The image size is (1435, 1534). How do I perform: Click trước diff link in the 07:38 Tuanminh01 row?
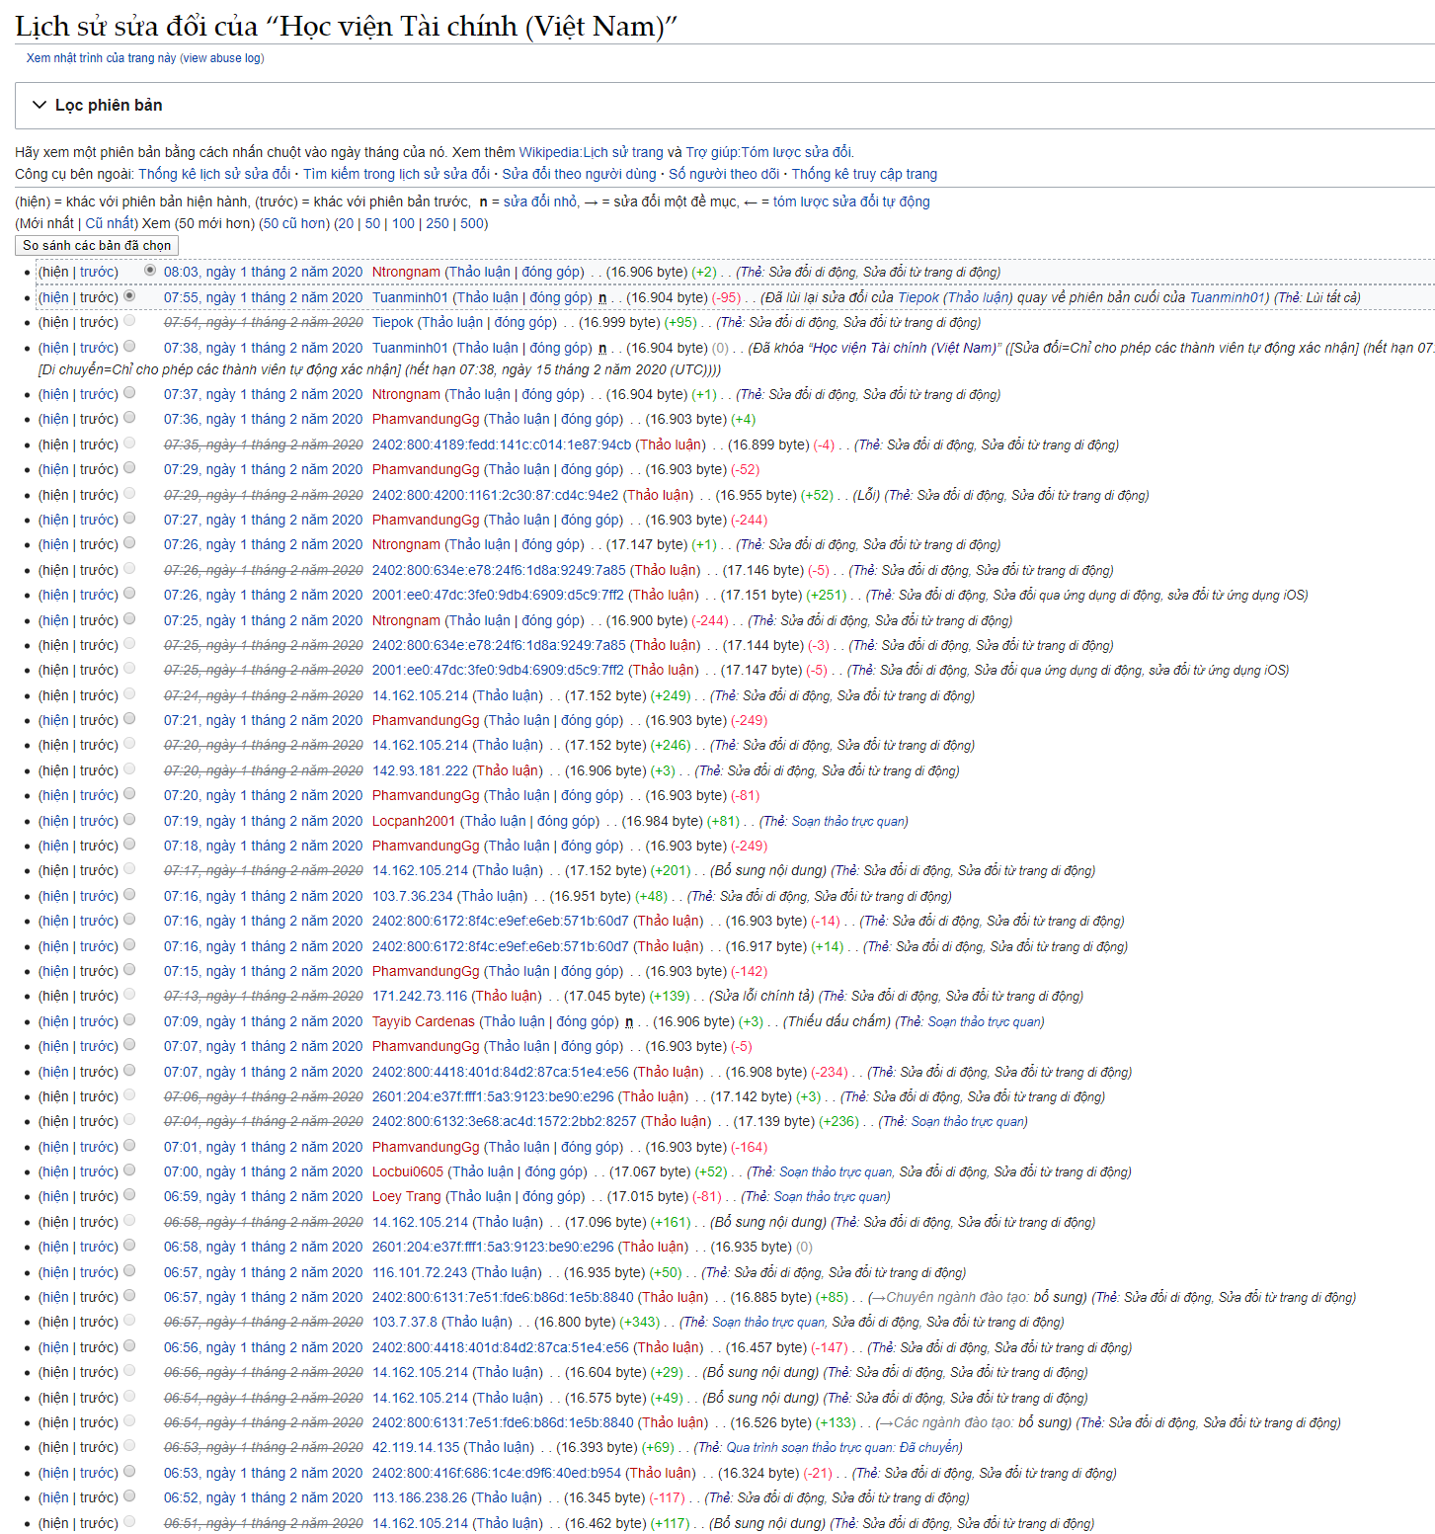97,348
